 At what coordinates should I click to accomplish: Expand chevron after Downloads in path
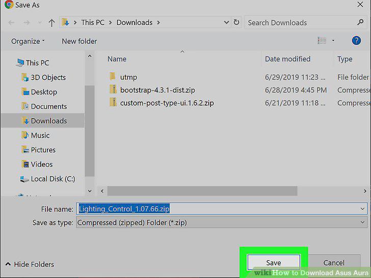point(158,23)
